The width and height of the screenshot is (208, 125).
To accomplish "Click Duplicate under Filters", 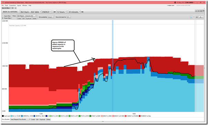I will (x=29, y=19).
